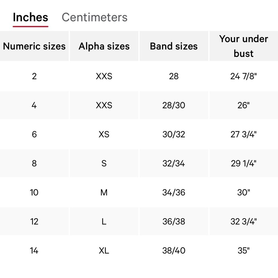The image size is (278, 278).
Task: Click the XS alpha size cell
Action: pos(104,134)
